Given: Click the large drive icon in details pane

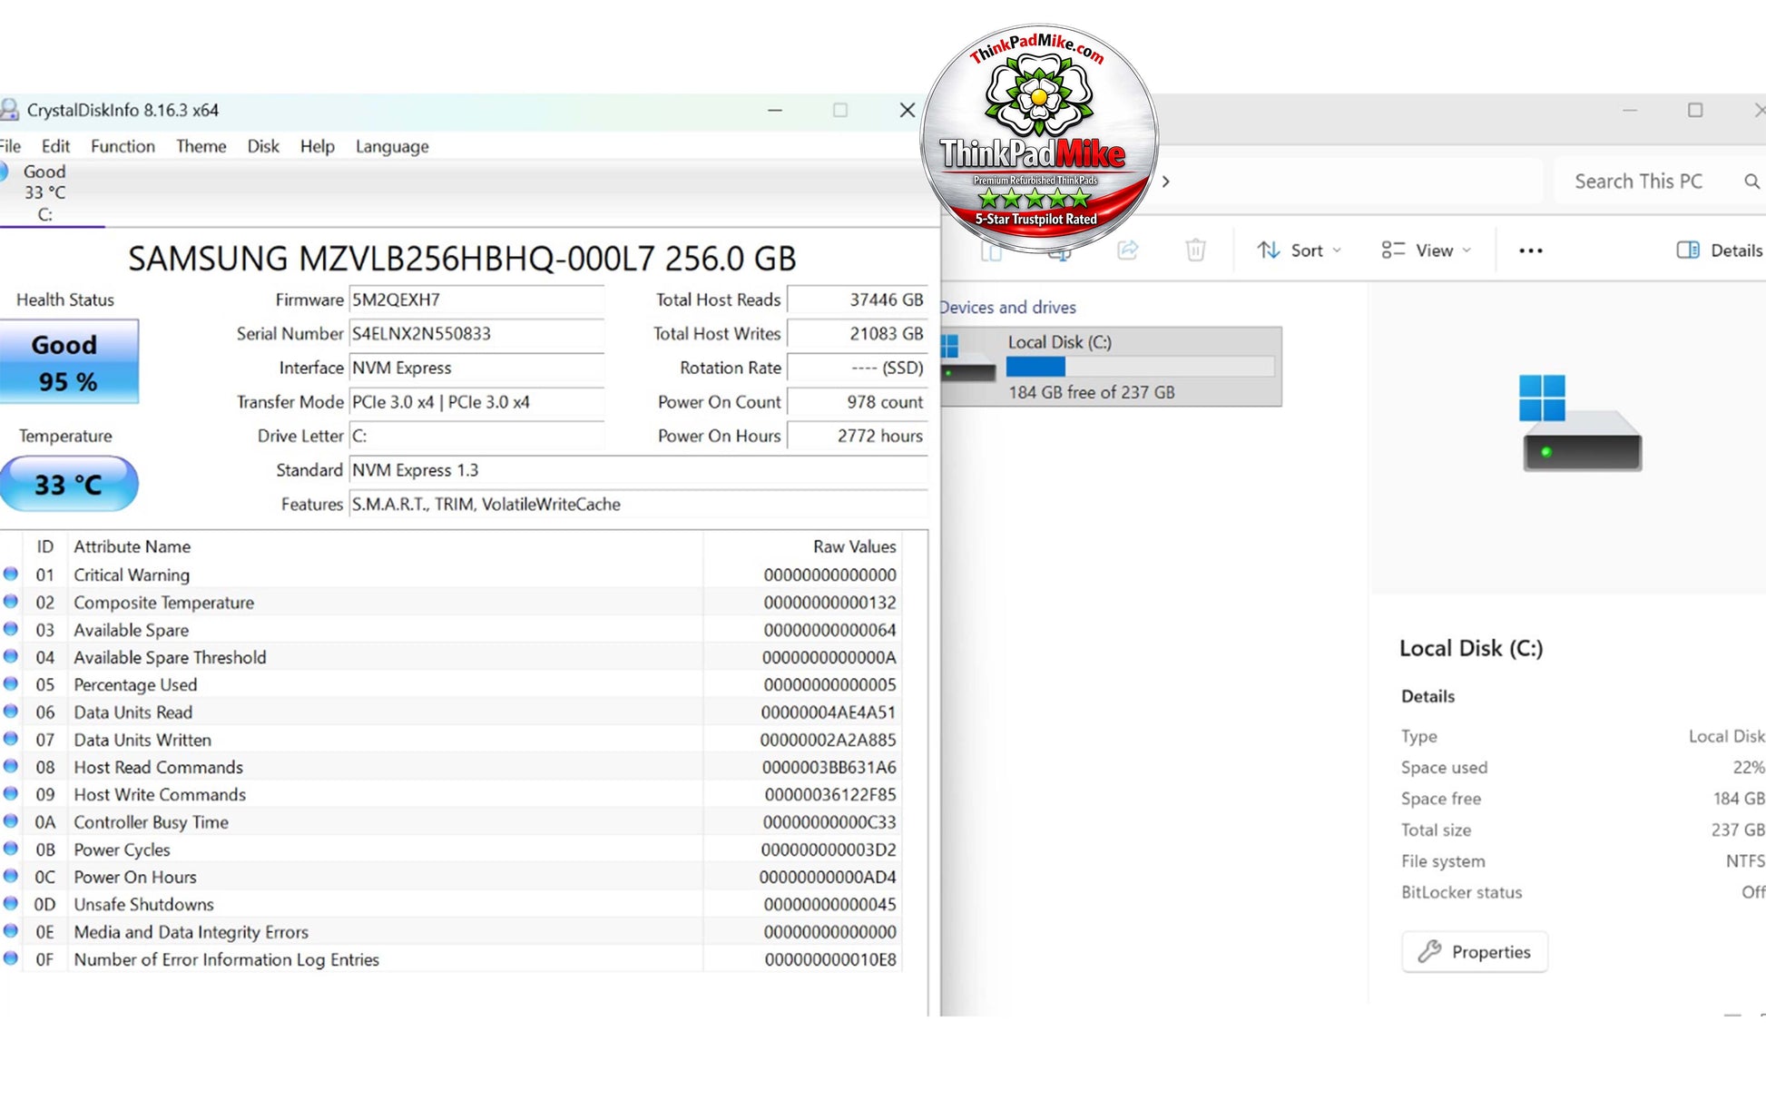Looking at the screenshot, I should click(1581, 423).
